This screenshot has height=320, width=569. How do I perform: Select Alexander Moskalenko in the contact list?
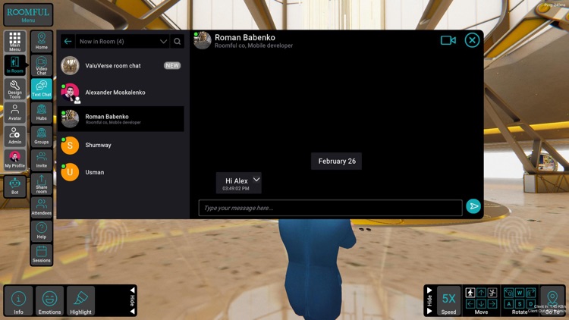tap(121, 93)
